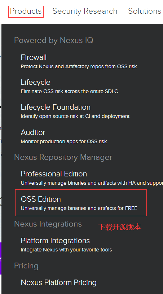Select Firewall product link
The image size is (163, 294).
pos(34,57)
